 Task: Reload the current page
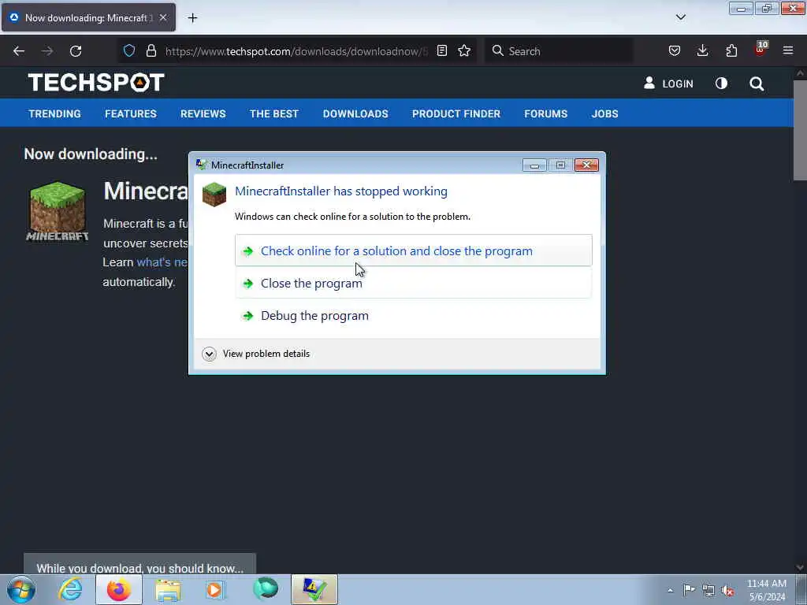click(76, 51)
